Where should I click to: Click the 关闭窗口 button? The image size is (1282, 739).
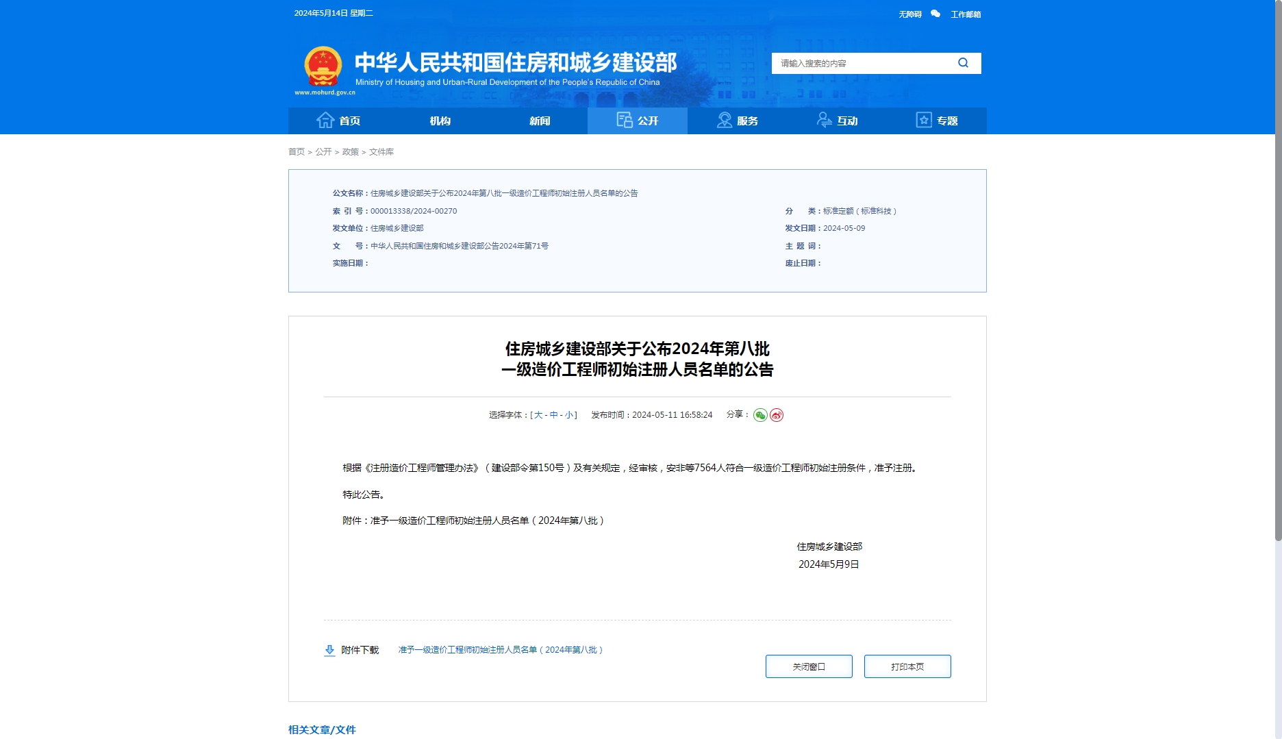click(x=809, y=666)
